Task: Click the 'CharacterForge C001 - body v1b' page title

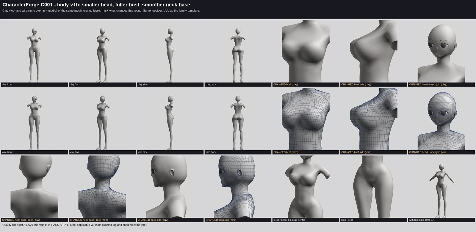Action: pyautogui.click(x=96, y=5)
